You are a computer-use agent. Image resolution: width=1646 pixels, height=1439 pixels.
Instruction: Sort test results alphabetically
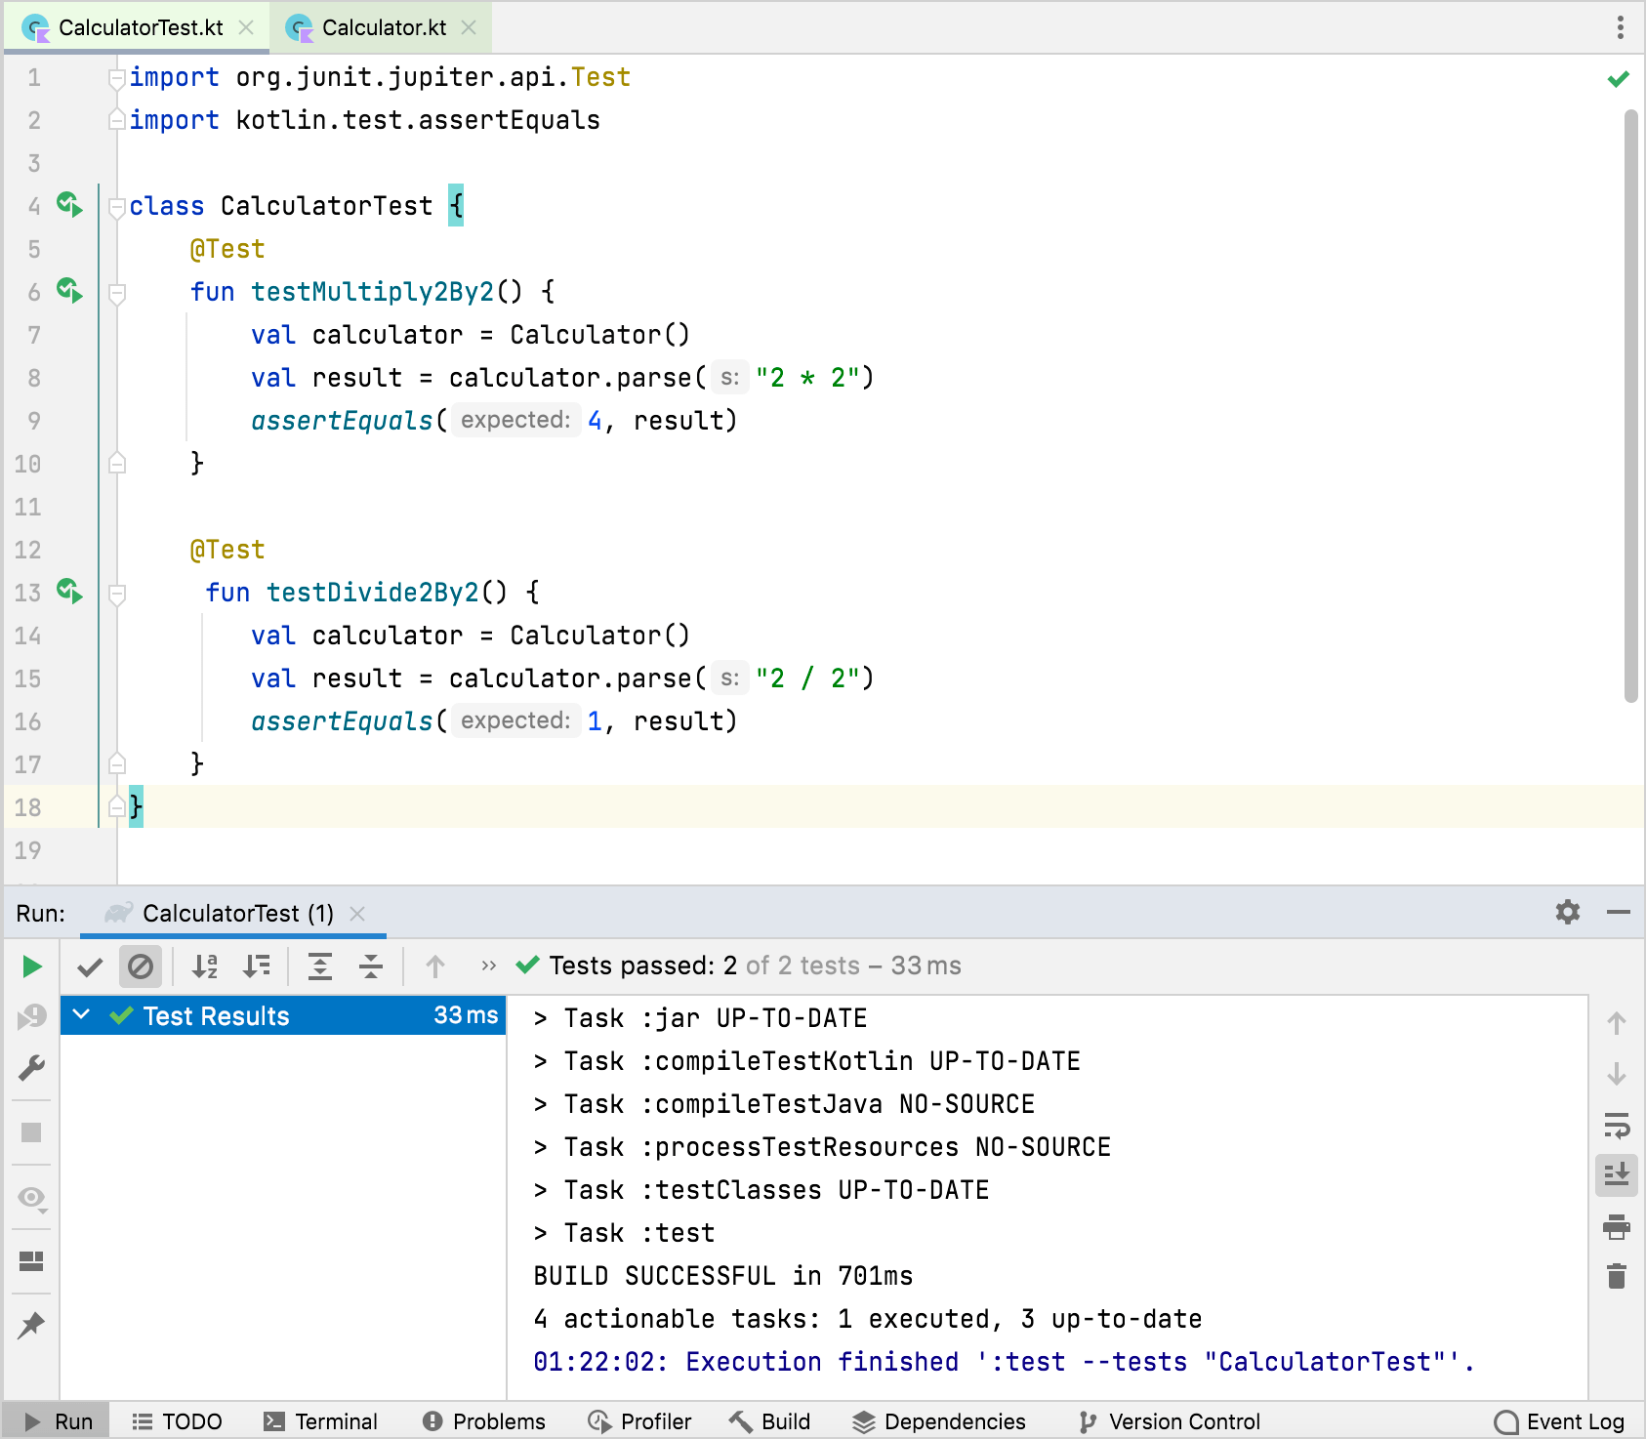click(204, 966)
